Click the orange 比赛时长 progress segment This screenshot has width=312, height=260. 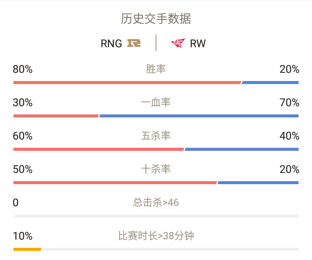coord(27,250)
